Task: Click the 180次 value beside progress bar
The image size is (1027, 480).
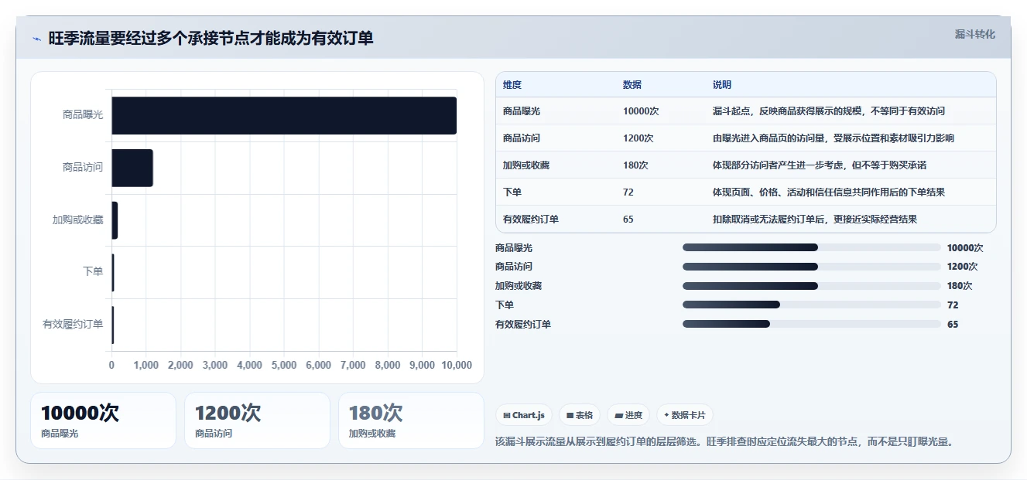Action: click(x=960, y=286)
